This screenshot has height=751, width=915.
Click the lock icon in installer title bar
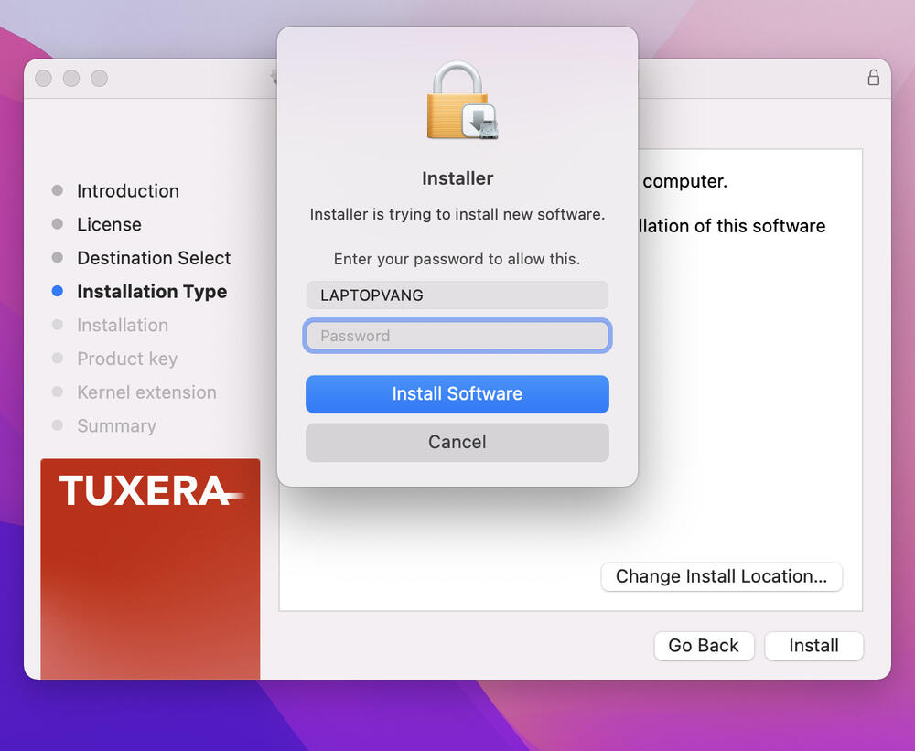click(873, 77)
